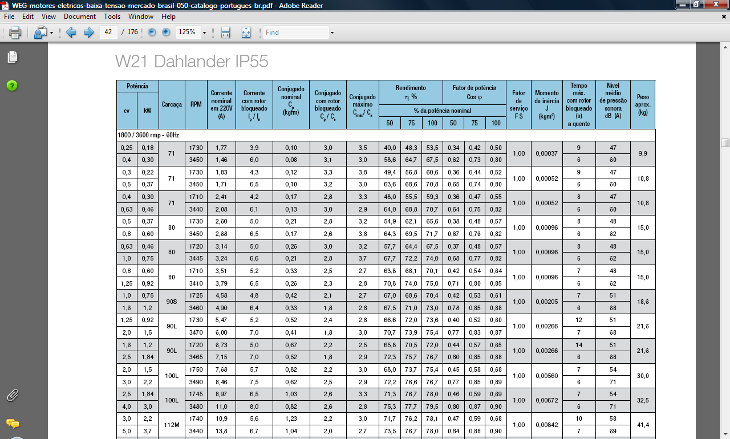Click the RPM value "3410"

click(196, 283)
